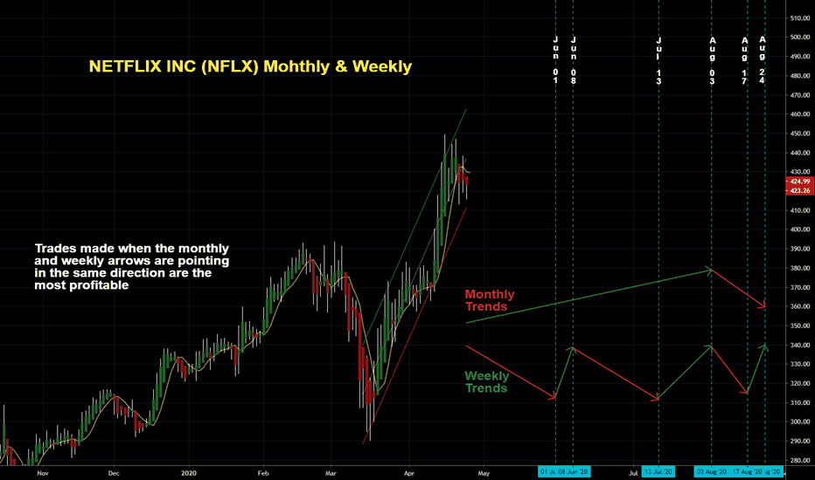Select the '17 Aug '20' date tag
Screen dimensions: 815x480
pyautogui.click(x=748, y=471)
